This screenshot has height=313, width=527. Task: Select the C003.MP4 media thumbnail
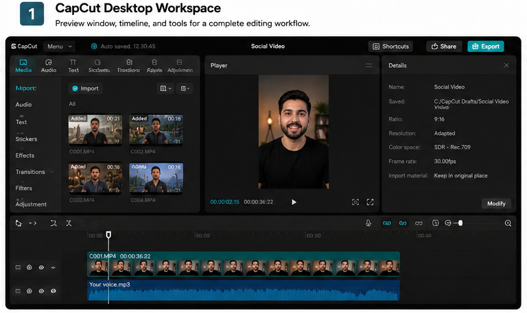[x=95, y=178]
